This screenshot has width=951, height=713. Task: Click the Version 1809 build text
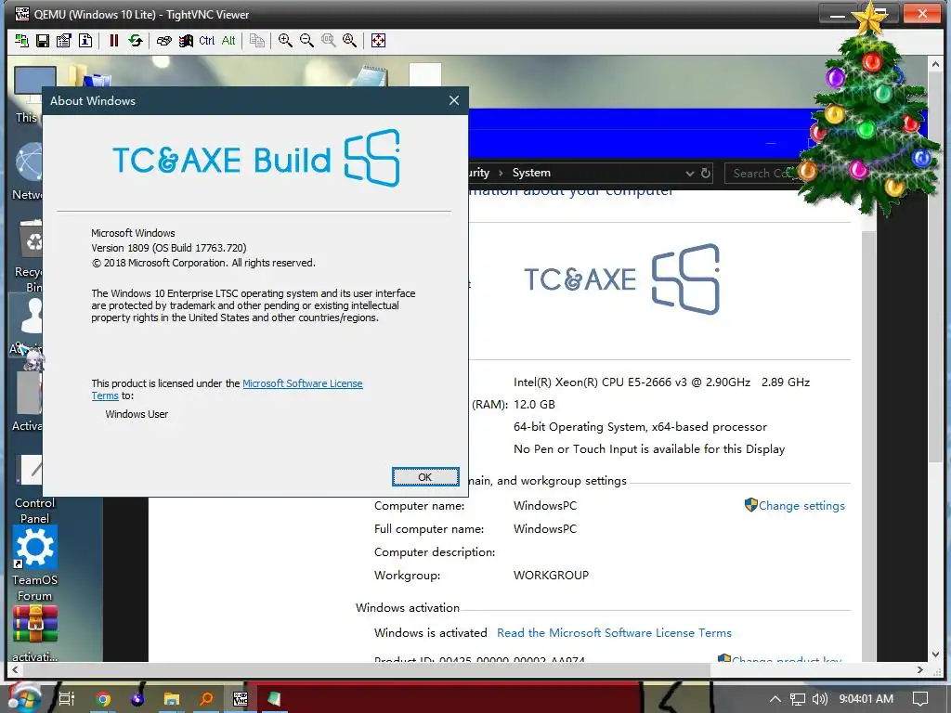coord(169,248)
